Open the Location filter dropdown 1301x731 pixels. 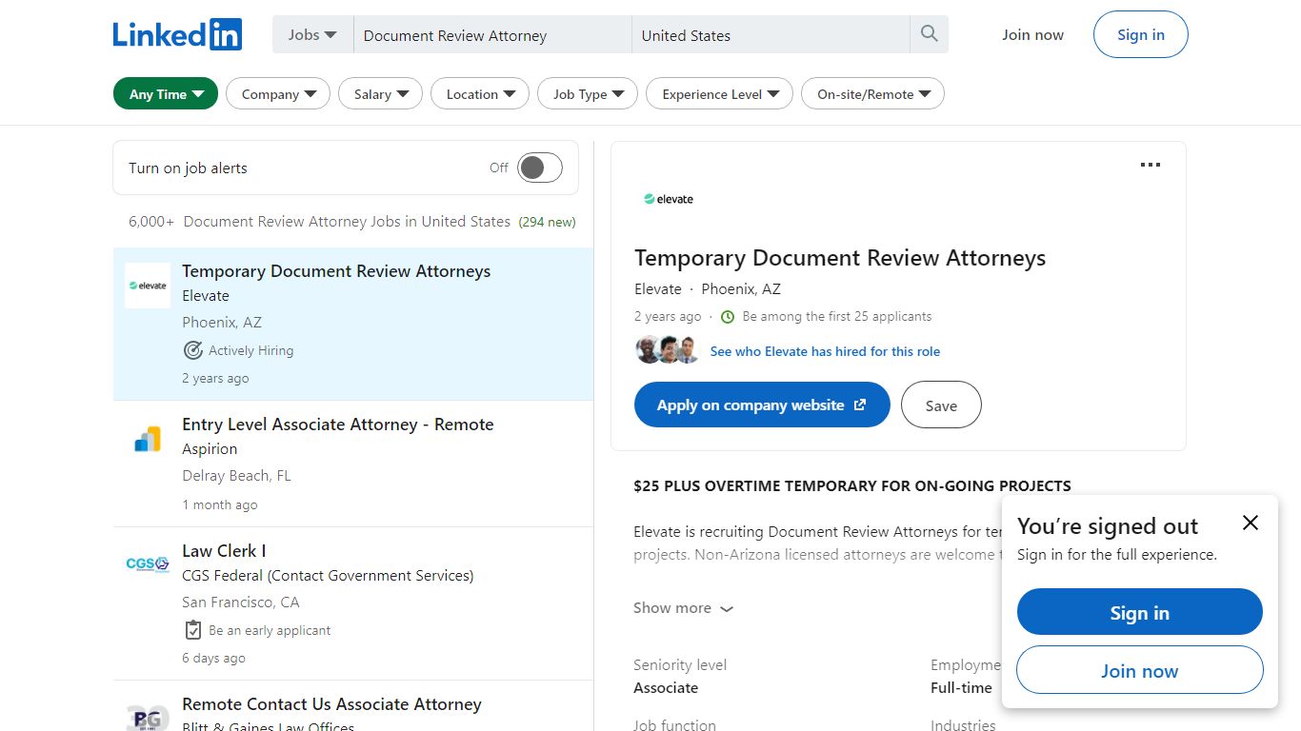click(480, 93)
